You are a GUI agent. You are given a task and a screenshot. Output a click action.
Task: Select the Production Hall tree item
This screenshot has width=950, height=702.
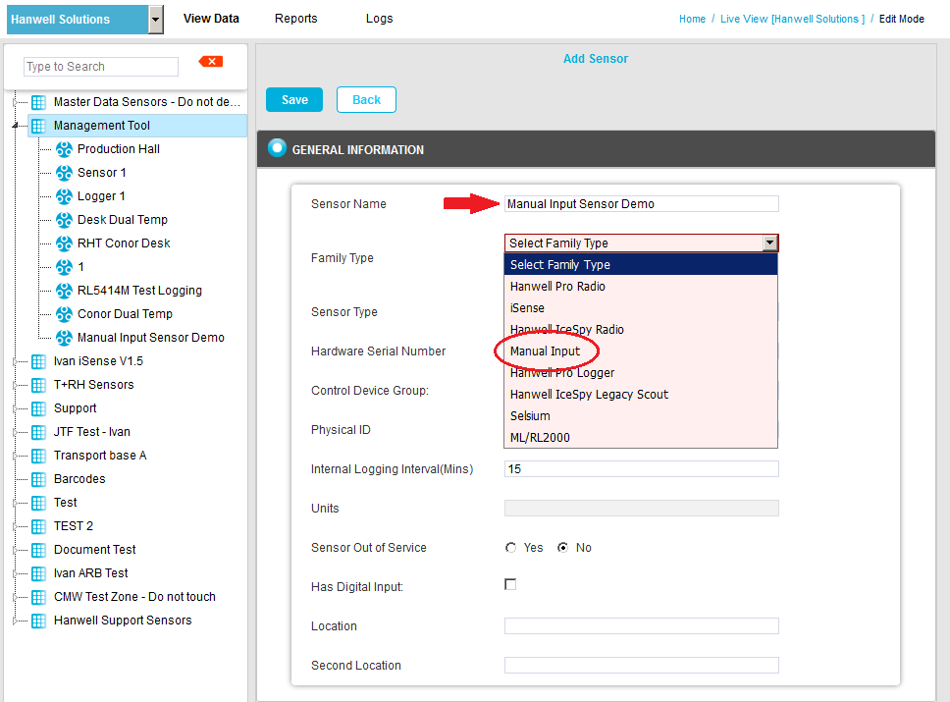tap(119, 149)
